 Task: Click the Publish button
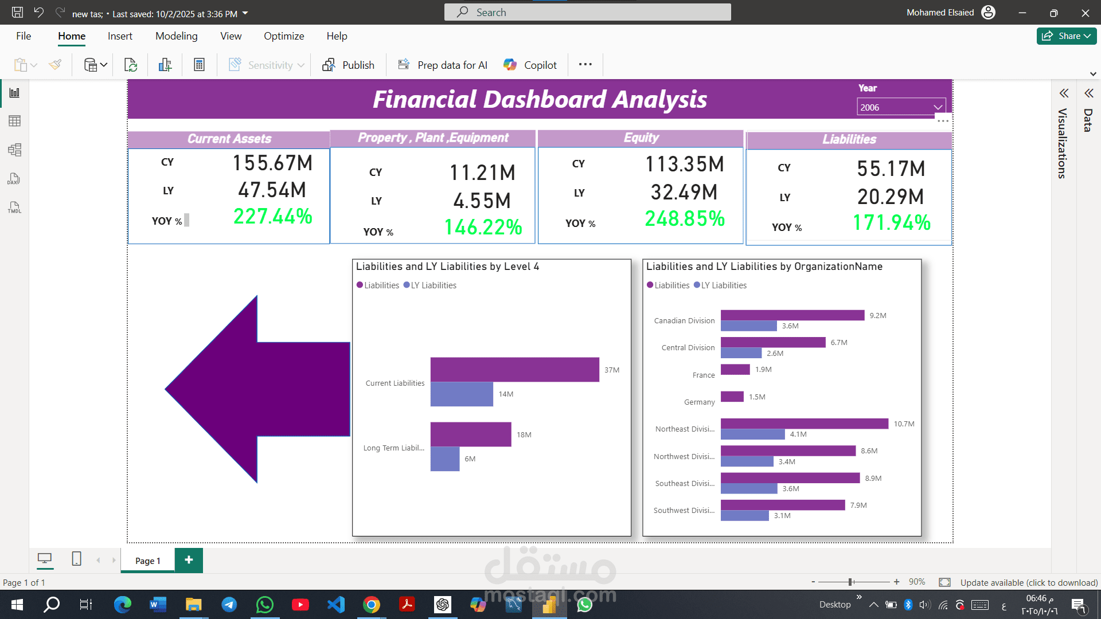pos(348,65)
